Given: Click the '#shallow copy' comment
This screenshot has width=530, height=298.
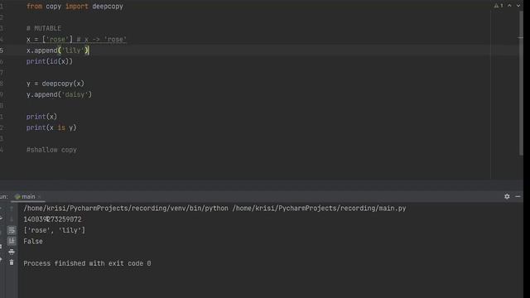Looking at the screenshot, I should [x=51, y=150].
